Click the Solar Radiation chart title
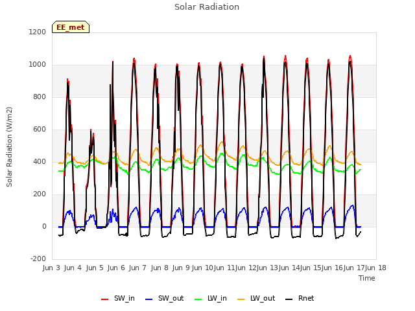This screenshot has width=415, height=311. tap(207, 7)
